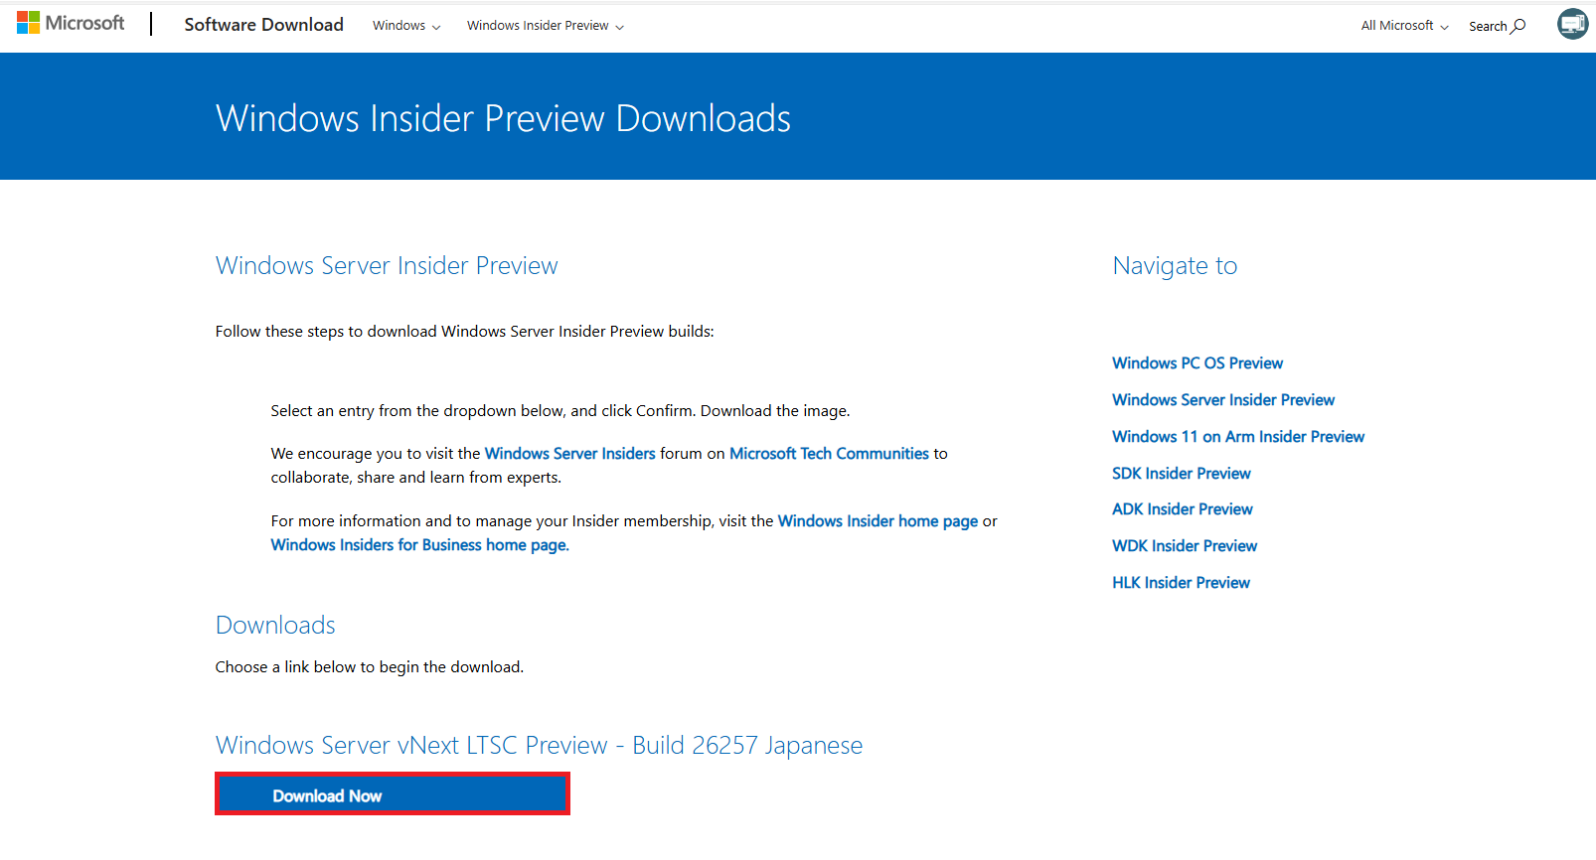The image size is (1596, 860).
Task: Go to Software Download home
Action: tap(263, 25)
